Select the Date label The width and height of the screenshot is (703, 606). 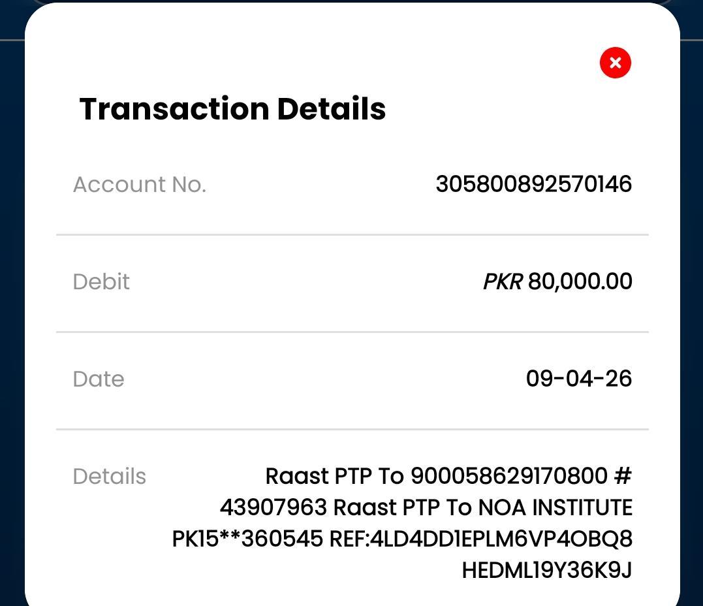click(99, 379)
